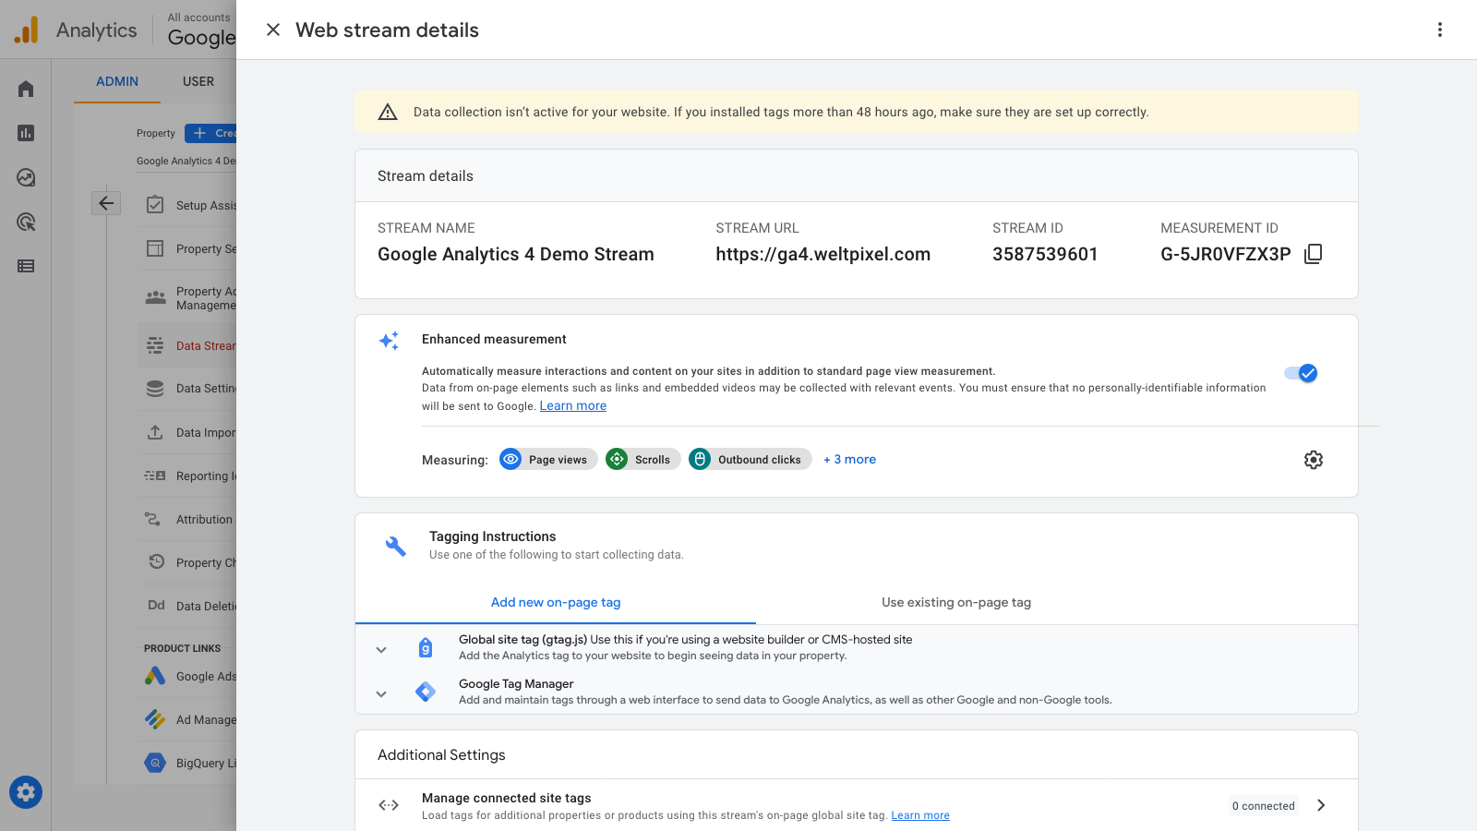
Task: Click the 0 connected badge
Action: (x=1264, y=805)
